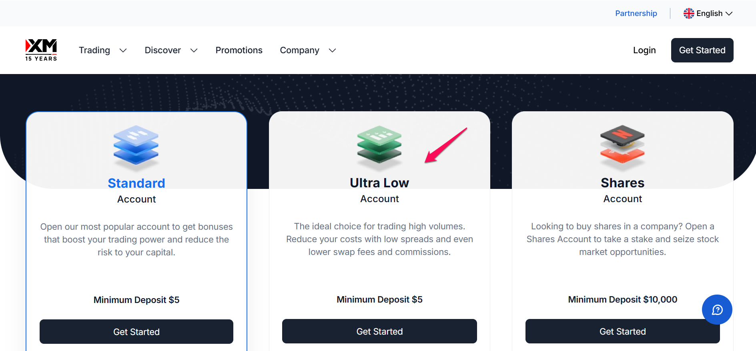Get started with the Ultra Low Account
Screen dimensions: 756x351
pyautogui.click(x=379, y=331)
